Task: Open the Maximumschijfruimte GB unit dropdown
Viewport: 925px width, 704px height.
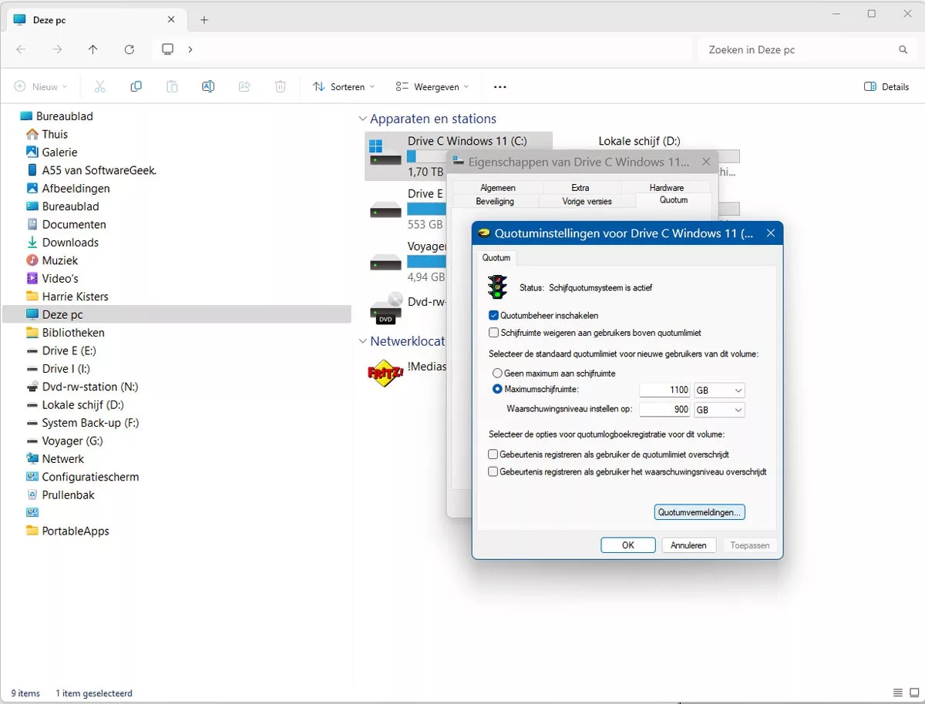Action: tap(720, 391)
